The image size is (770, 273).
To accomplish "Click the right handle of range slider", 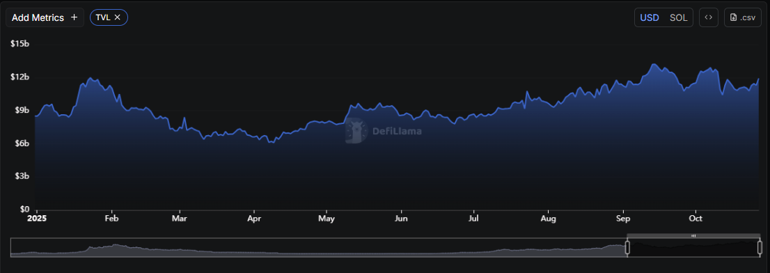I will [760, 247].
